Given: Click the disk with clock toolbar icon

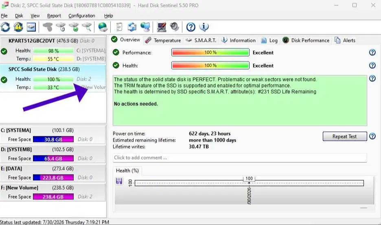Looking at the screenshot, I should tap(61, 27).
